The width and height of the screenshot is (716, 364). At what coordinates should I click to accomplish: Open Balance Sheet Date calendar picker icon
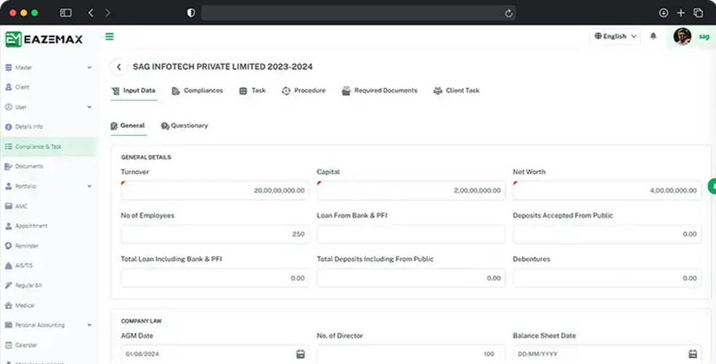click(693, 354)
